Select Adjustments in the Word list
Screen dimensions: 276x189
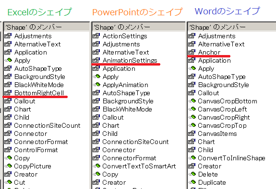pos(216,36)
